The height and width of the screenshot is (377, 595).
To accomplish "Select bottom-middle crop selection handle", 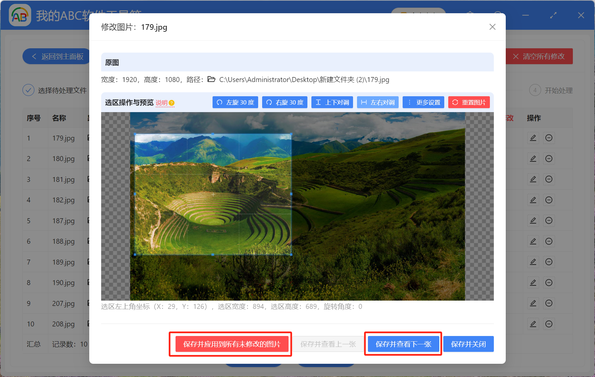I will pos(213,255).
